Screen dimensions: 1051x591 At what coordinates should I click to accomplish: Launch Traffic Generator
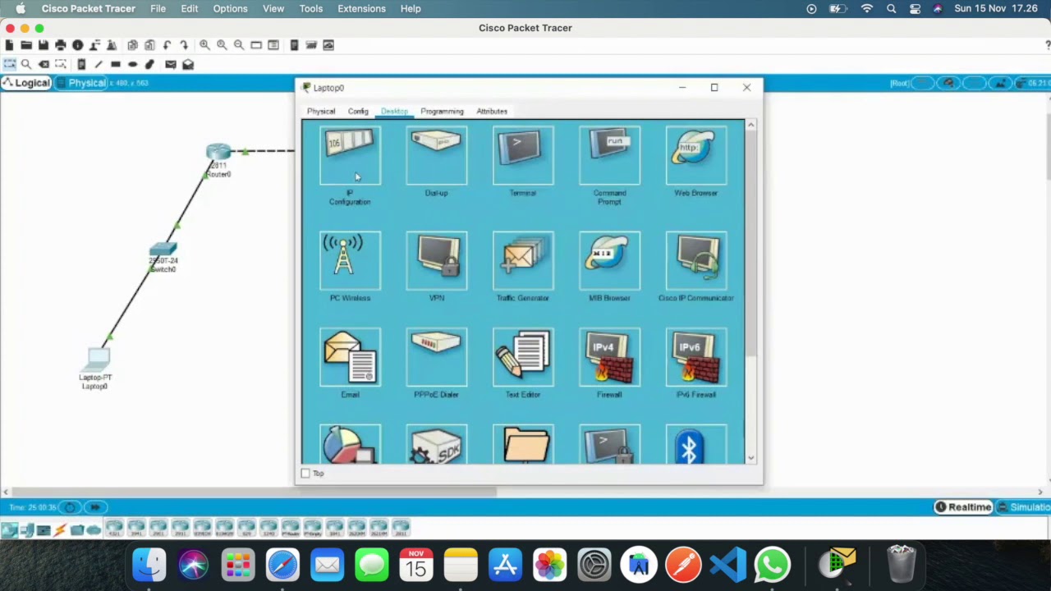(523, 261)
